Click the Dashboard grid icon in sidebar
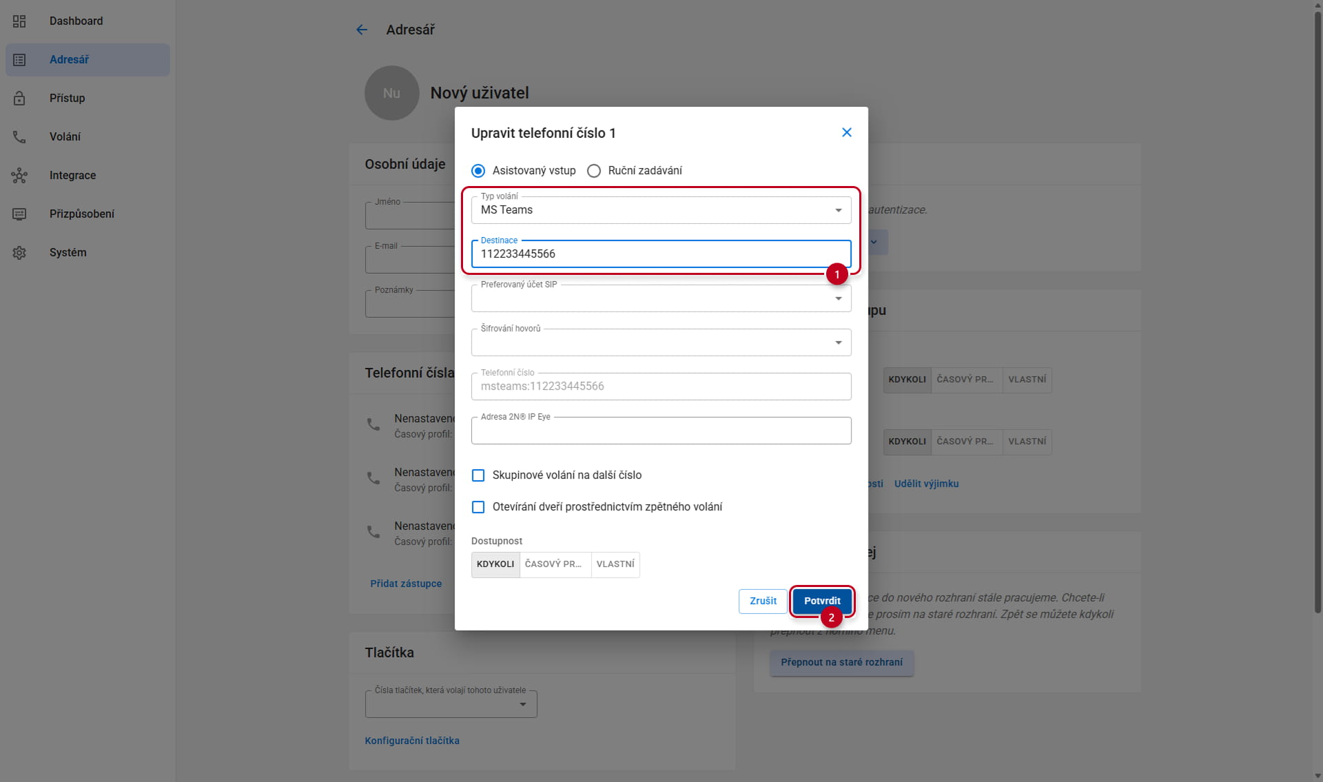Screen dimensions: 1323x782 pyautogui.click(x=19, y=21)
